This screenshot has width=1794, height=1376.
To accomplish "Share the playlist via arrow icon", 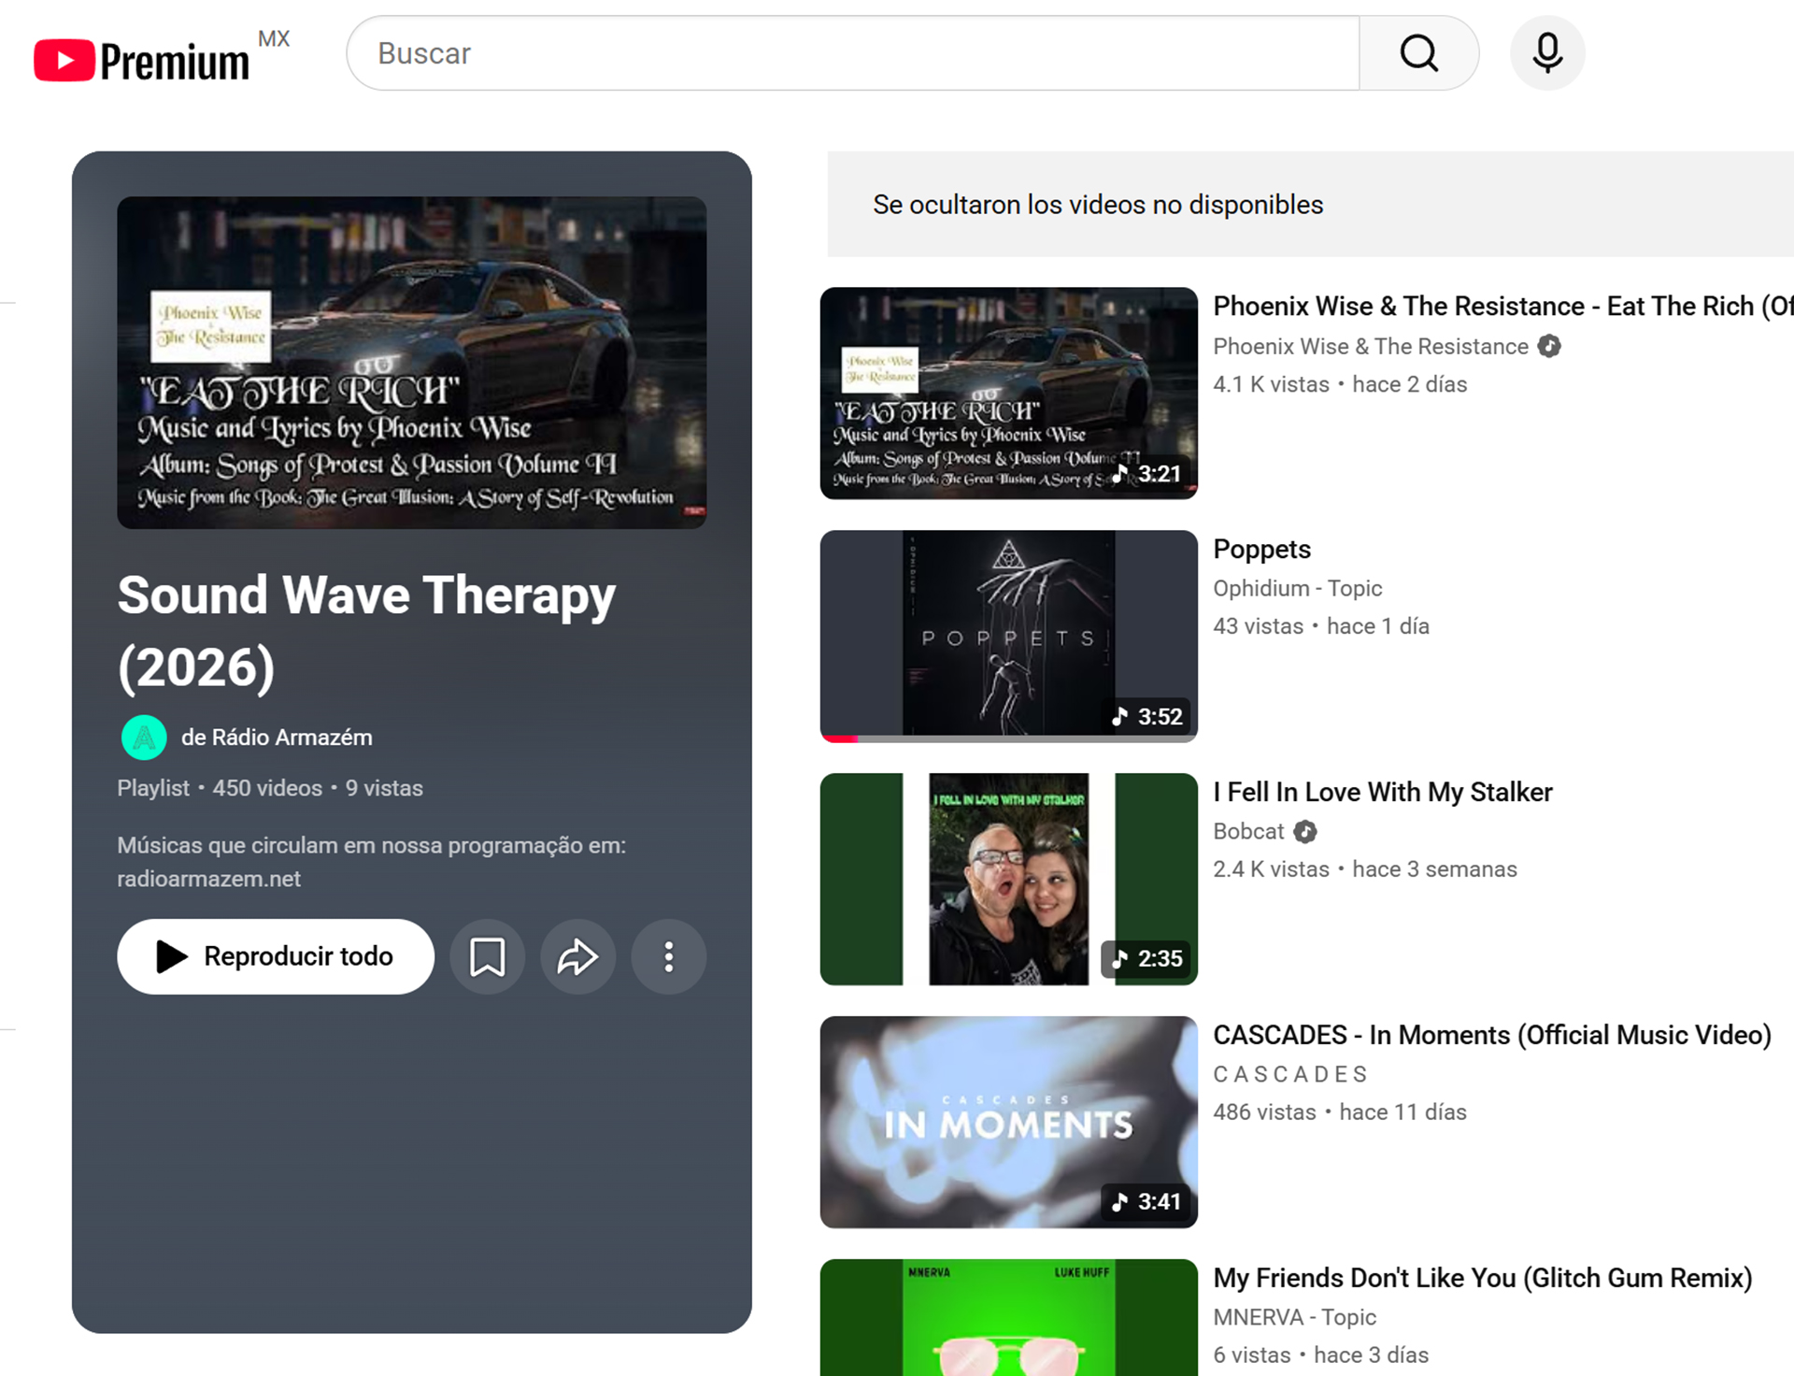I will pyautogui.click(x=577, y=956).
